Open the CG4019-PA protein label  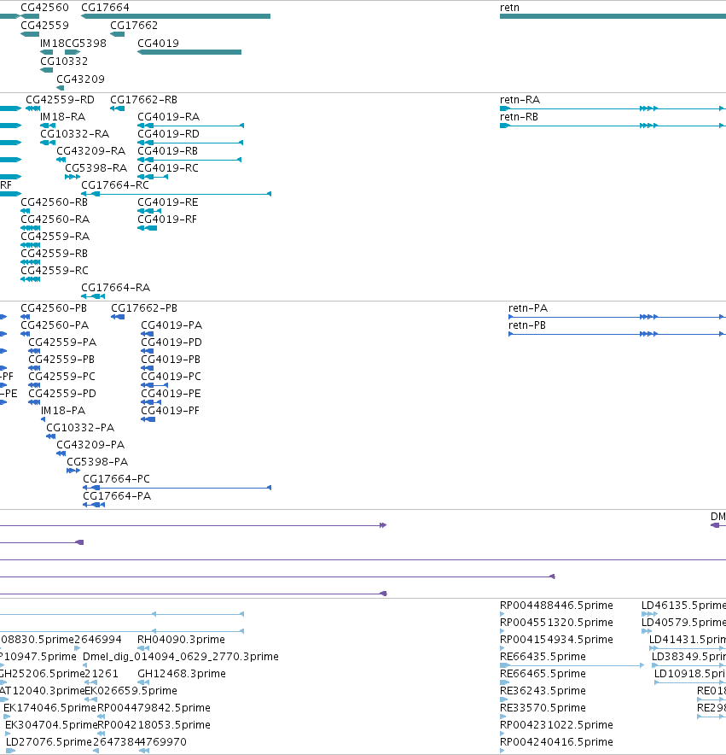[171, 325]
